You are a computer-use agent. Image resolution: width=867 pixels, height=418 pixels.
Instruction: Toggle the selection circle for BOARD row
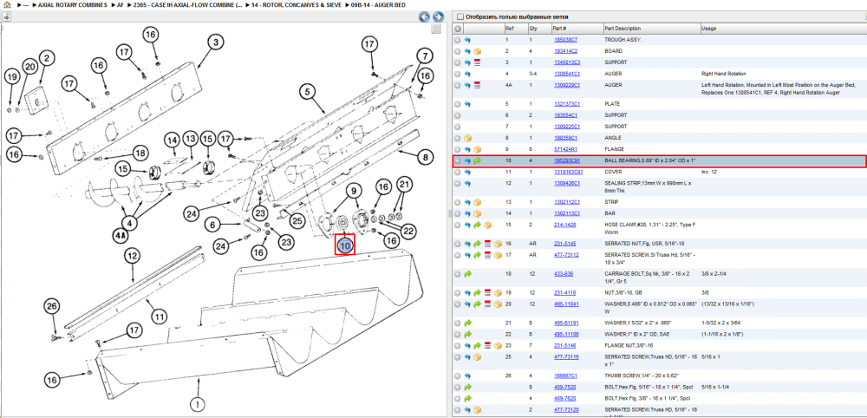pyautogui.click(x=457, y=51)
